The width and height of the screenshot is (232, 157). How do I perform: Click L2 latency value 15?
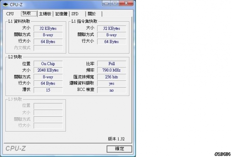[48, 90]
